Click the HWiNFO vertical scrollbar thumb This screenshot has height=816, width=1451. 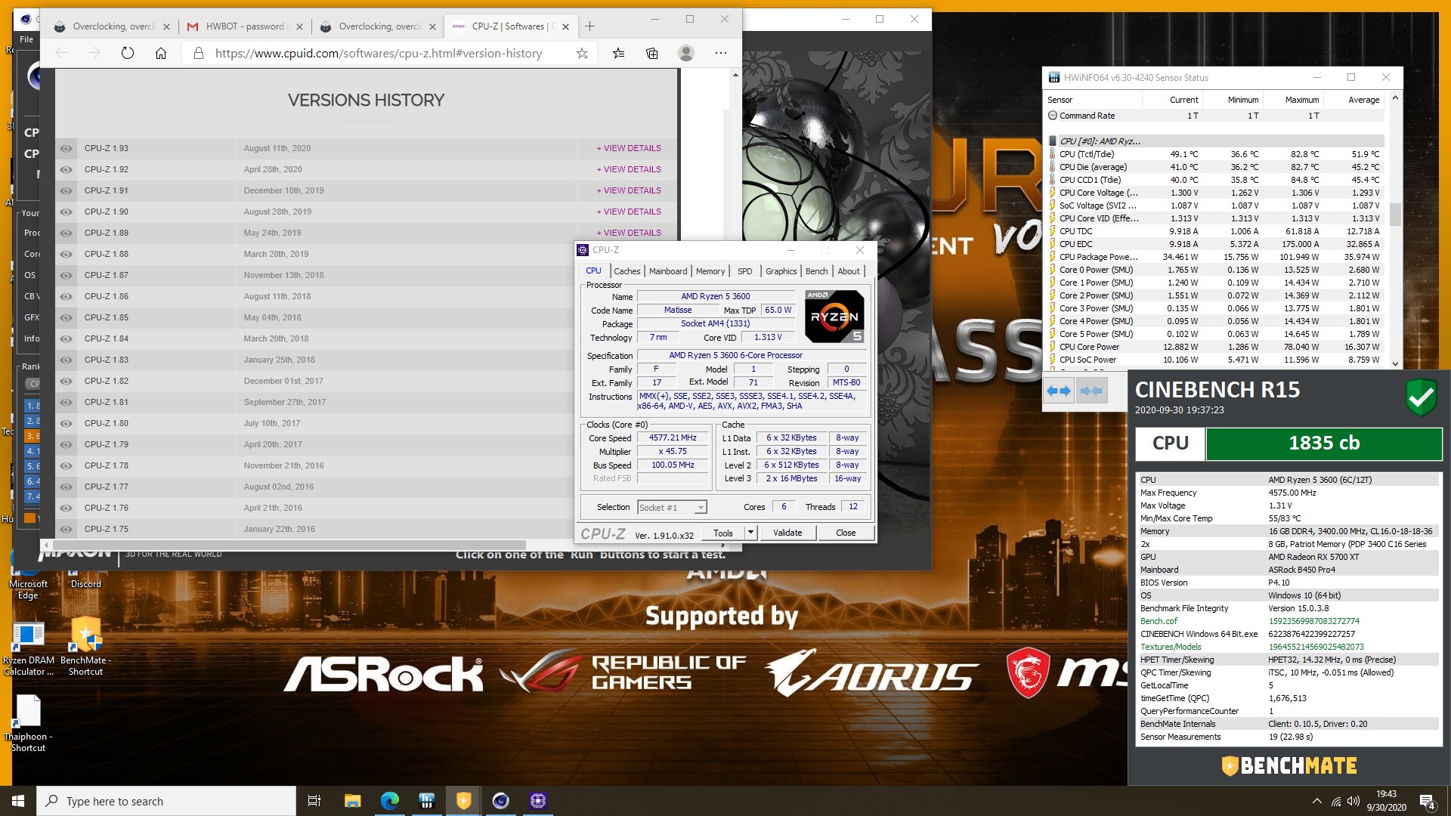tap(1395, 215)
